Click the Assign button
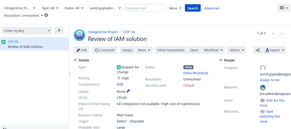291x129 pixels. (127, 50)
